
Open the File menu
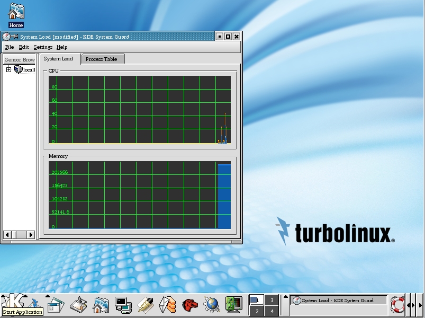pos(10,47)
